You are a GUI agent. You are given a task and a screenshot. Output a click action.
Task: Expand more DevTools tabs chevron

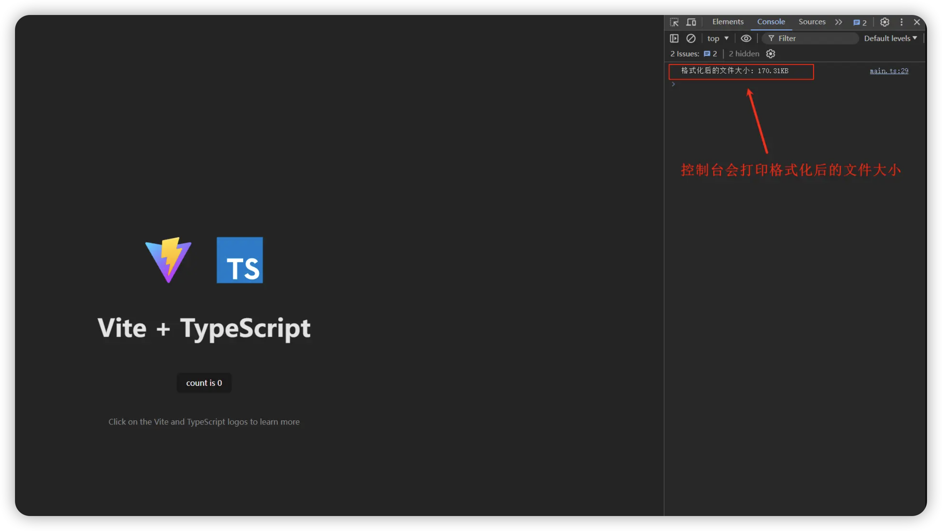pos(838,22)
